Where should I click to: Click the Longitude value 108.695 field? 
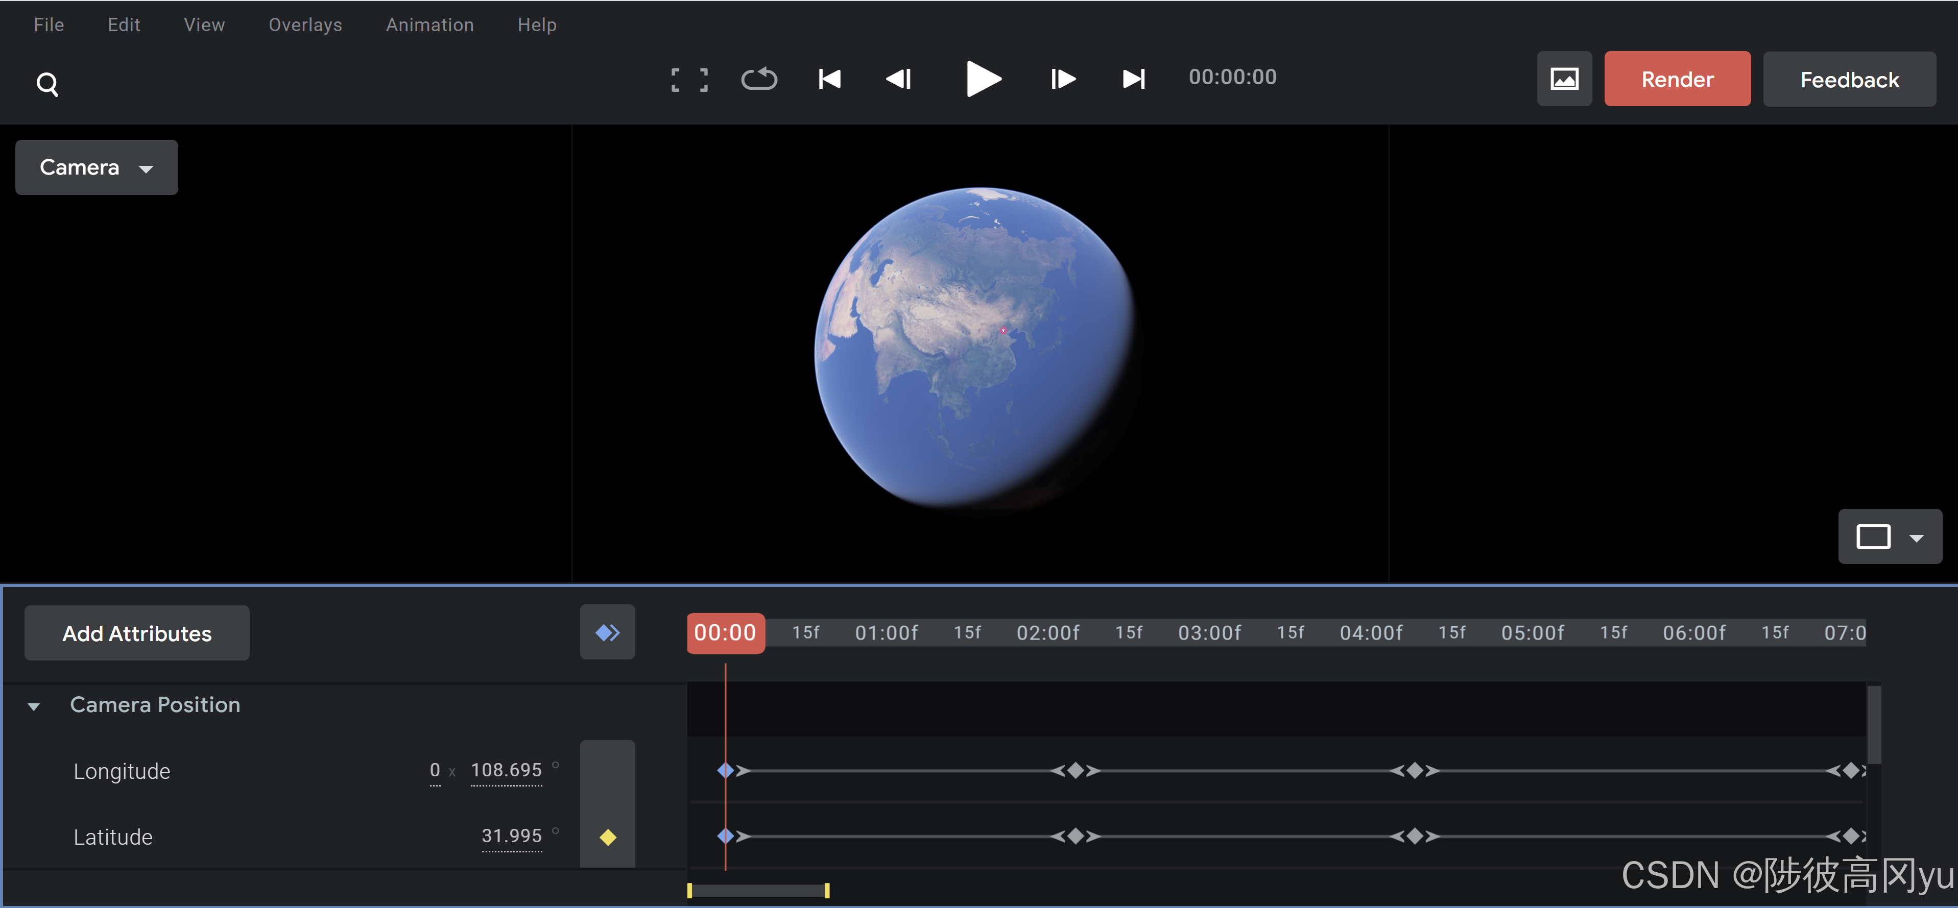tap(506, 771)
